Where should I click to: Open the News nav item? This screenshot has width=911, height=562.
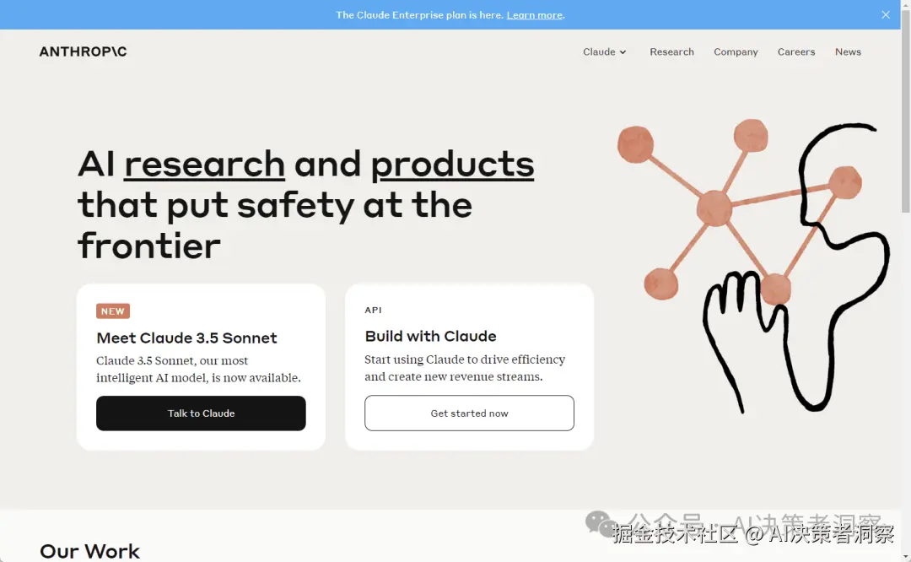pos(848,51)
